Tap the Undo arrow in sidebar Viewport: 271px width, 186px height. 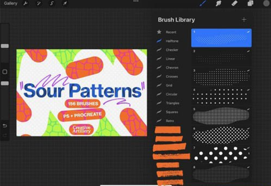tap(5, 126)
